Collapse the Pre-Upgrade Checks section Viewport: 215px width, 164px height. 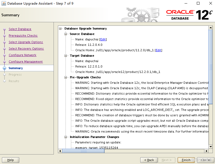pos(66,78)
